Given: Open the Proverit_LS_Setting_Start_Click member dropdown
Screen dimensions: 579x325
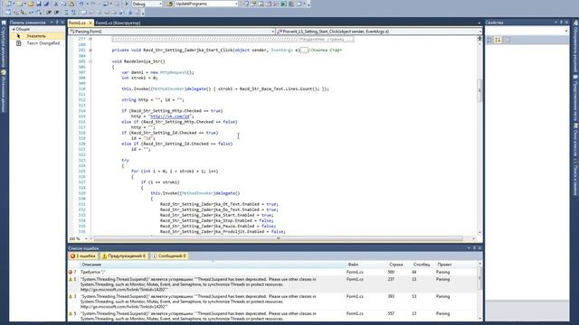Looking at the screenshot, I should point(479,32).
